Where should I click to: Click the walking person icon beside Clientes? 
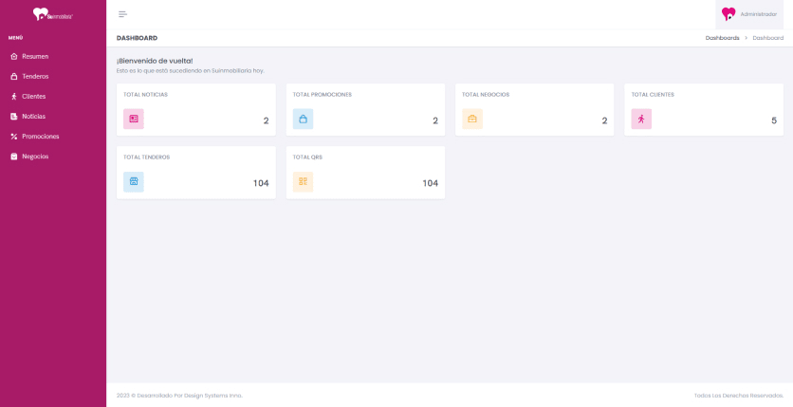pos(14,96)
